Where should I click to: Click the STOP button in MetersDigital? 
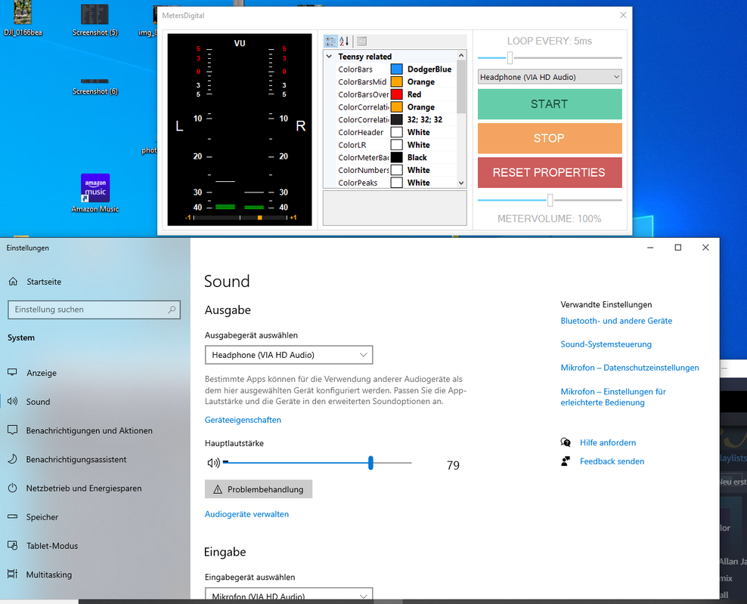pos(550,138)
